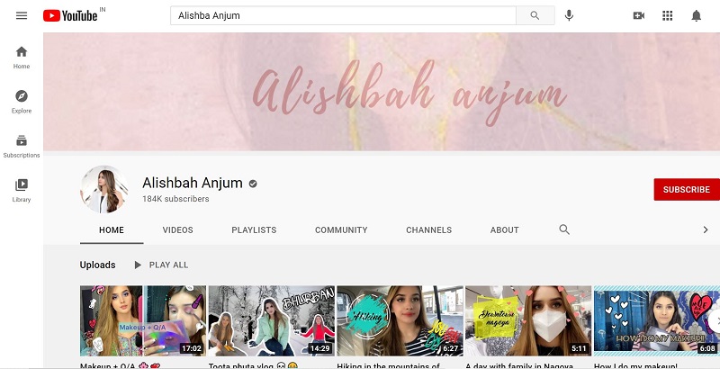
Task: Switch to the VIDEOS tab
Action: click(177, 229)
